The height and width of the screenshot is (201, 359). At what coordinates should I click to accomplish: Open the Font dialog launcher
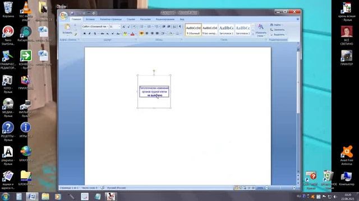(136, 39)
